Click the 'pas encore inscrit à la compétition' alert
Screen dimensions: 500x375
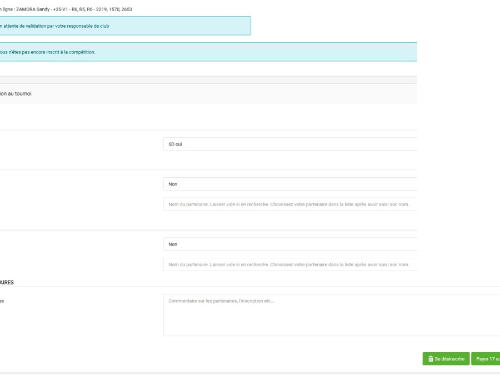(208, 52)
